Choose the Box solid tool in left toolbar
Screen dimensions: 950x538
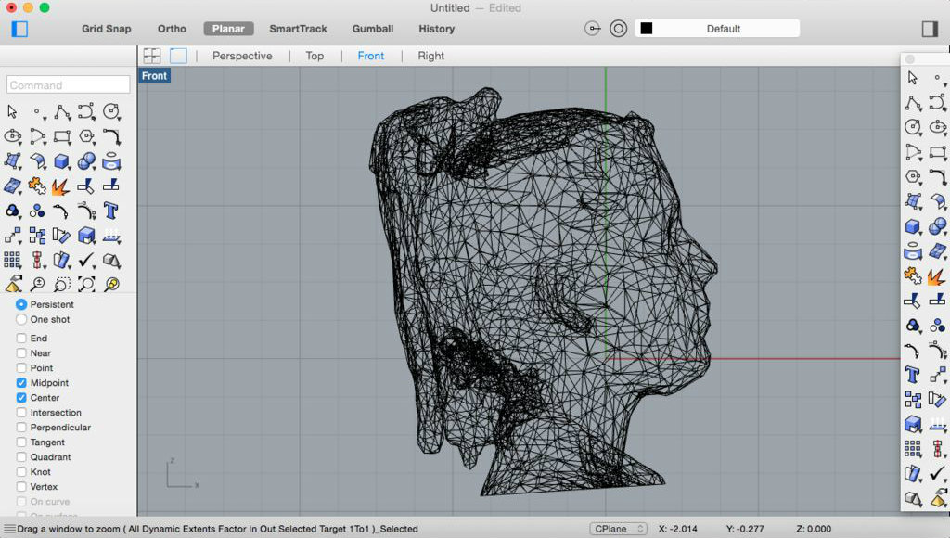tap(62, 161)
